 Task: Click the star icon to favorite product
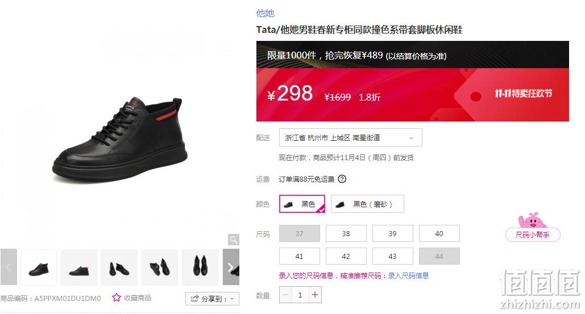pyautogui.click(x=117, y=298)
